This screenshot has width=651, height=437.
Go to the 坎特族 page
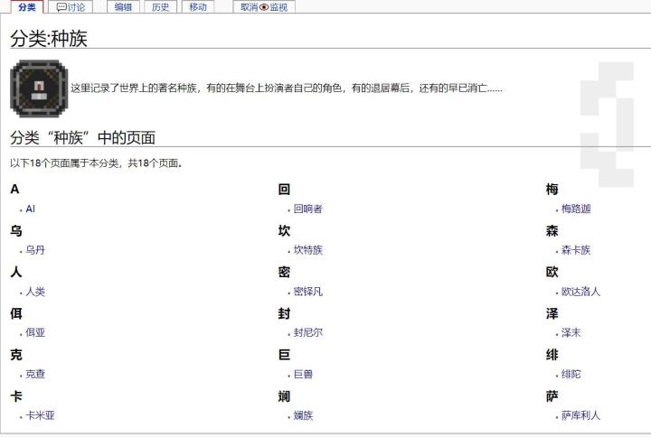308,250
